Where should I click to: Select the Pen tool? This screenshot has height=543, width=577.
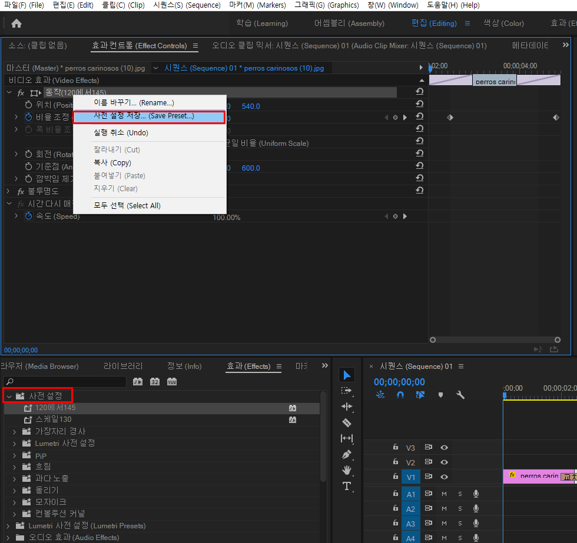(x=347, y=454)
